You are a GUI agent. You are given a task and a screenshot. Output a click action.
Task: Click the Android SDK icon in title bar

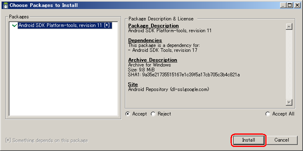[x=5, y=5]
